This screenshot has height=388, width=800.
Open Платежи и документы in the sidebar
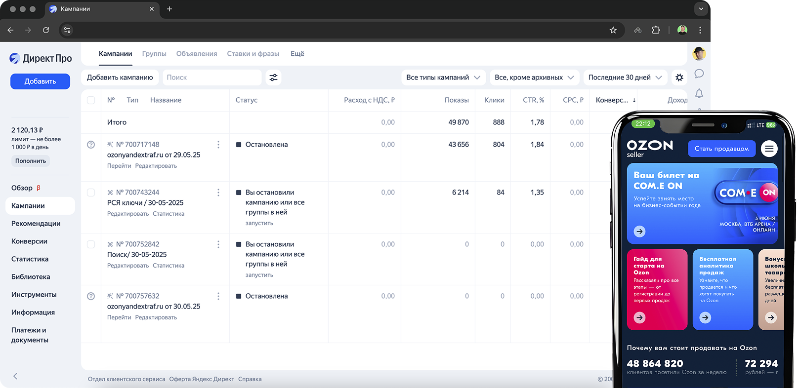click(30, 335)
